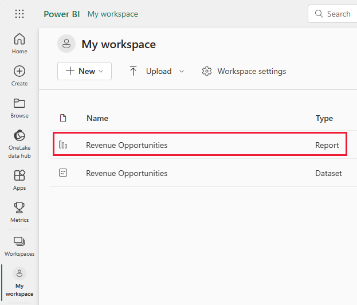Select My workspace in the sidebar
The width and height of the screenshot is (357, 305).
[x=19, y=282]
